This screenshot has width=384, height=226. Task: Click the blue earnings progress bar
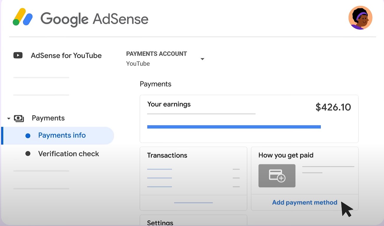click(x=234, y=127)
